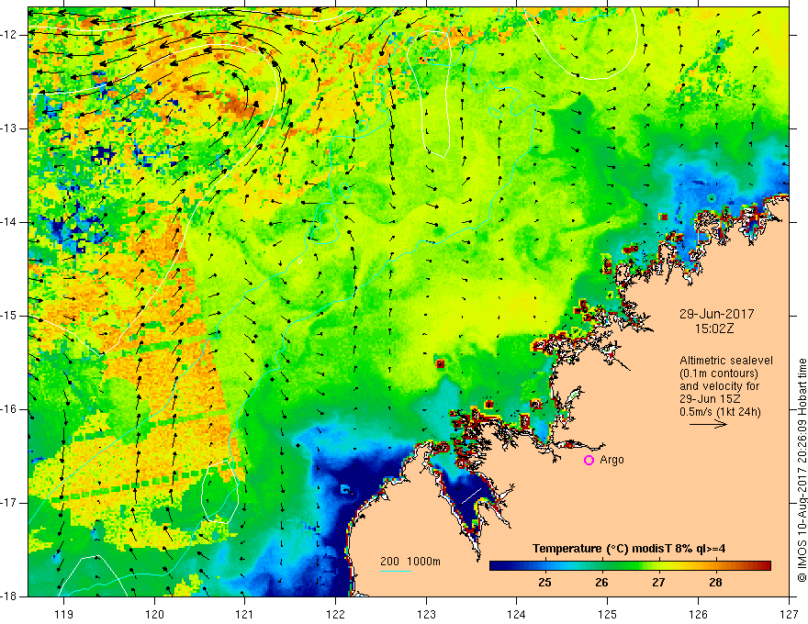
Task: Click the '28' colorbar tick label
Action: [x=715, y=583]
